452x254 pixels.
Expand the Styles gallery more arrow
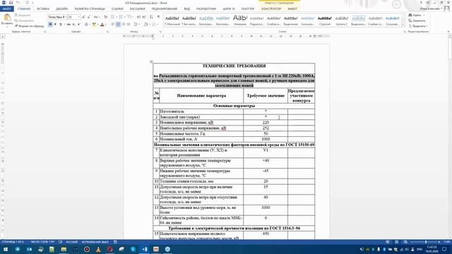click(403, 25)
